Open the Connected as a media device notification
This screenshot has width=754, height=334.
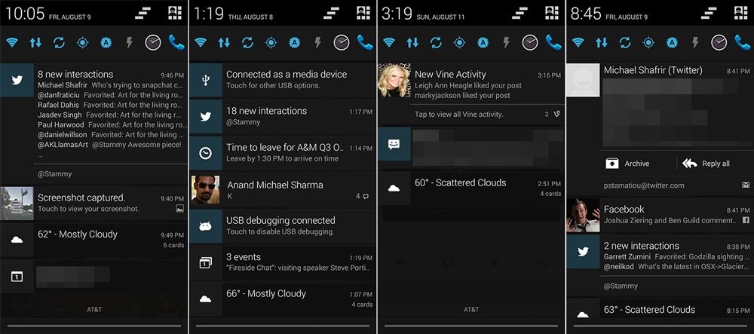click(282, 80)
